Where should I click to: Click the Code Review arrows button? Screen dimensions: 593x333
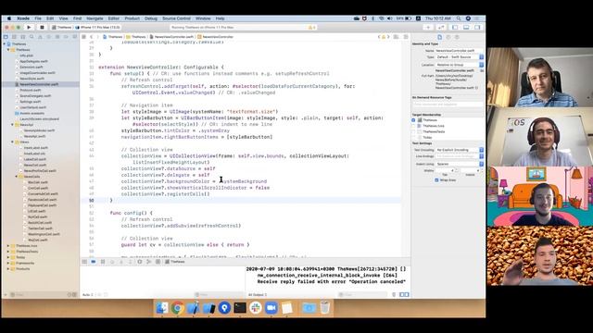tap(441, 27)
